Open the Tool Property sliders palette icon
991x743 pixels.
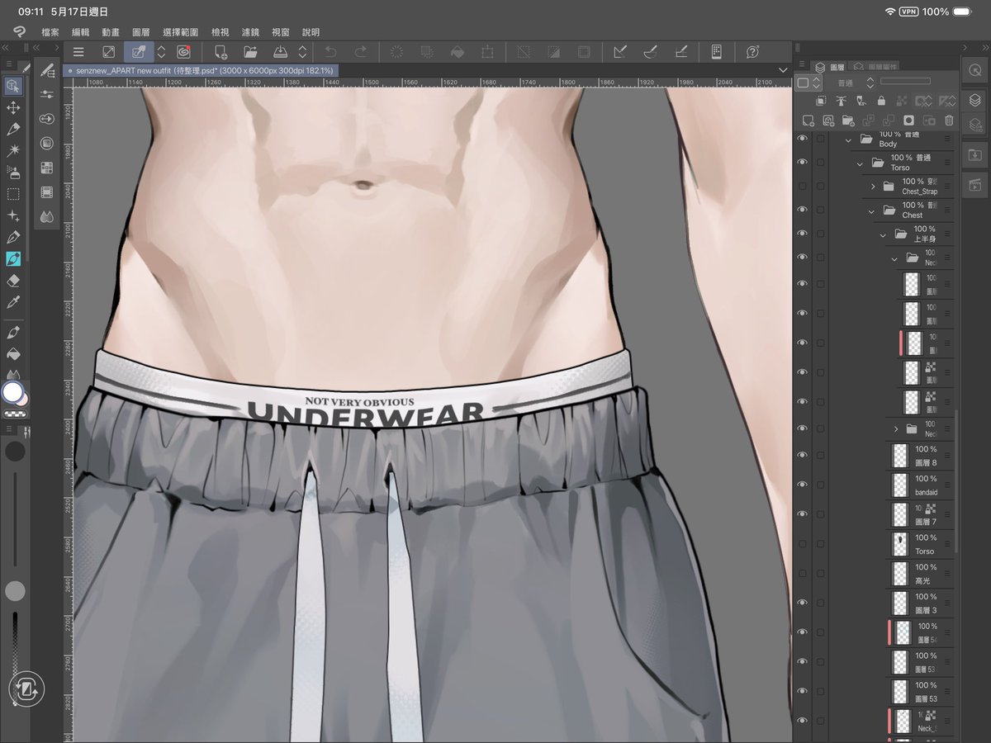pyautogui.click(x=47, y=94)
